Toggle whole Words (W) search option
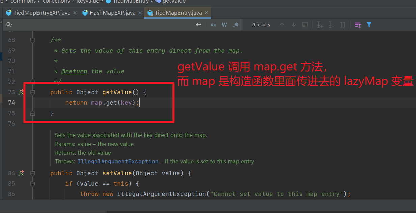The width and height of the screenshot is (416, 213). pyautogui.click(x=224, y=24)
